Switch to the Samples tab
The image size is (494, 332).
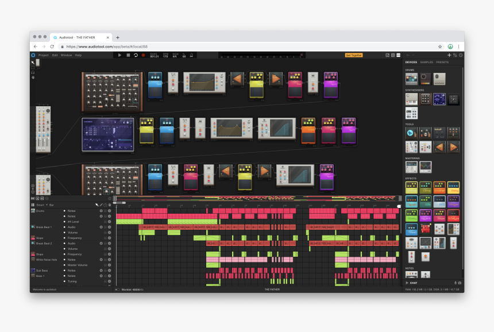tap(427, 62)
